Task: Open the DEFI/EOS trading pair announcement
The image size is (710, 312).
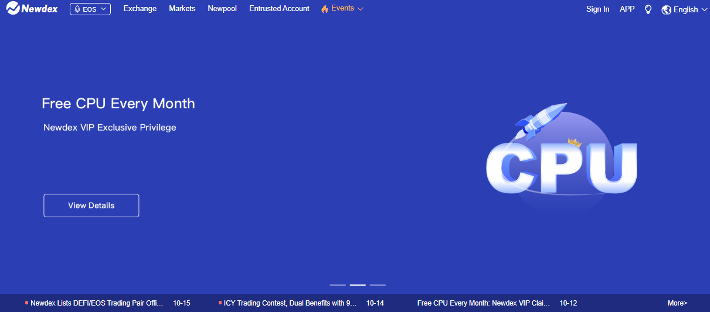Action: 96,303
